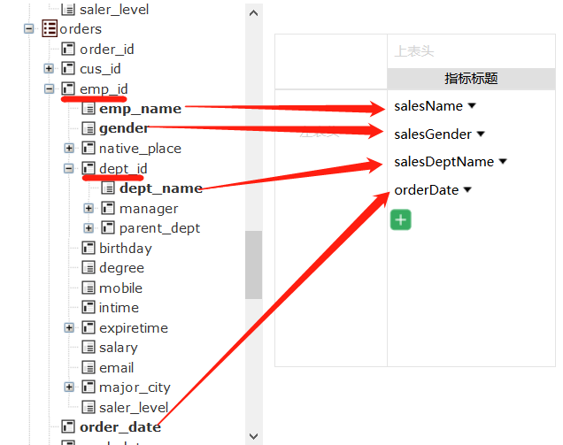Click the degree field icon

[x=89, y=267]
